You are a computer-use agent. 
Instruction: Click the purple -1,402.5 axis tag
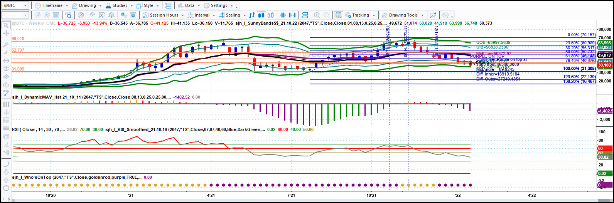[x=605, y=111]
